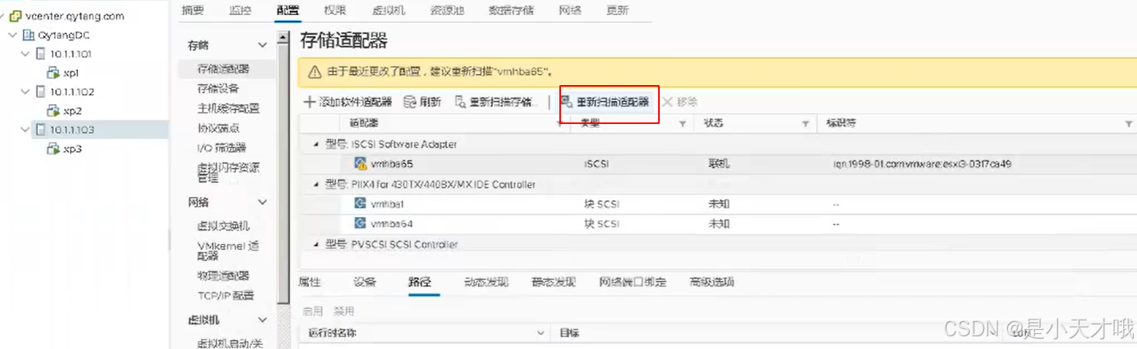The image size is (1137, 349).
Task: Switch to the 静态发现 tab
Action: click(x=554, y=282)
